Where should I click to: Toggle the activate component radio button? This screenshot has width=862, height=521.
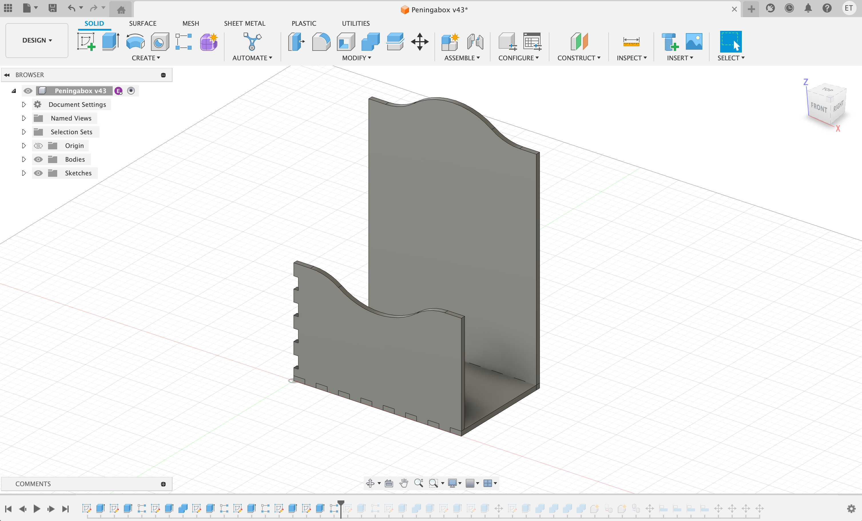click(131, 91)
